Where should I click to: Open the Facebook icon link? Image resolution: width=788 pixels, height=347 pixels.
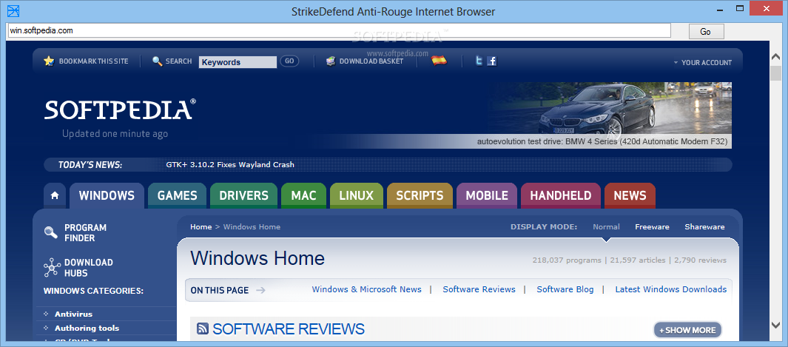pyautogui.click(x=492, y=61)
